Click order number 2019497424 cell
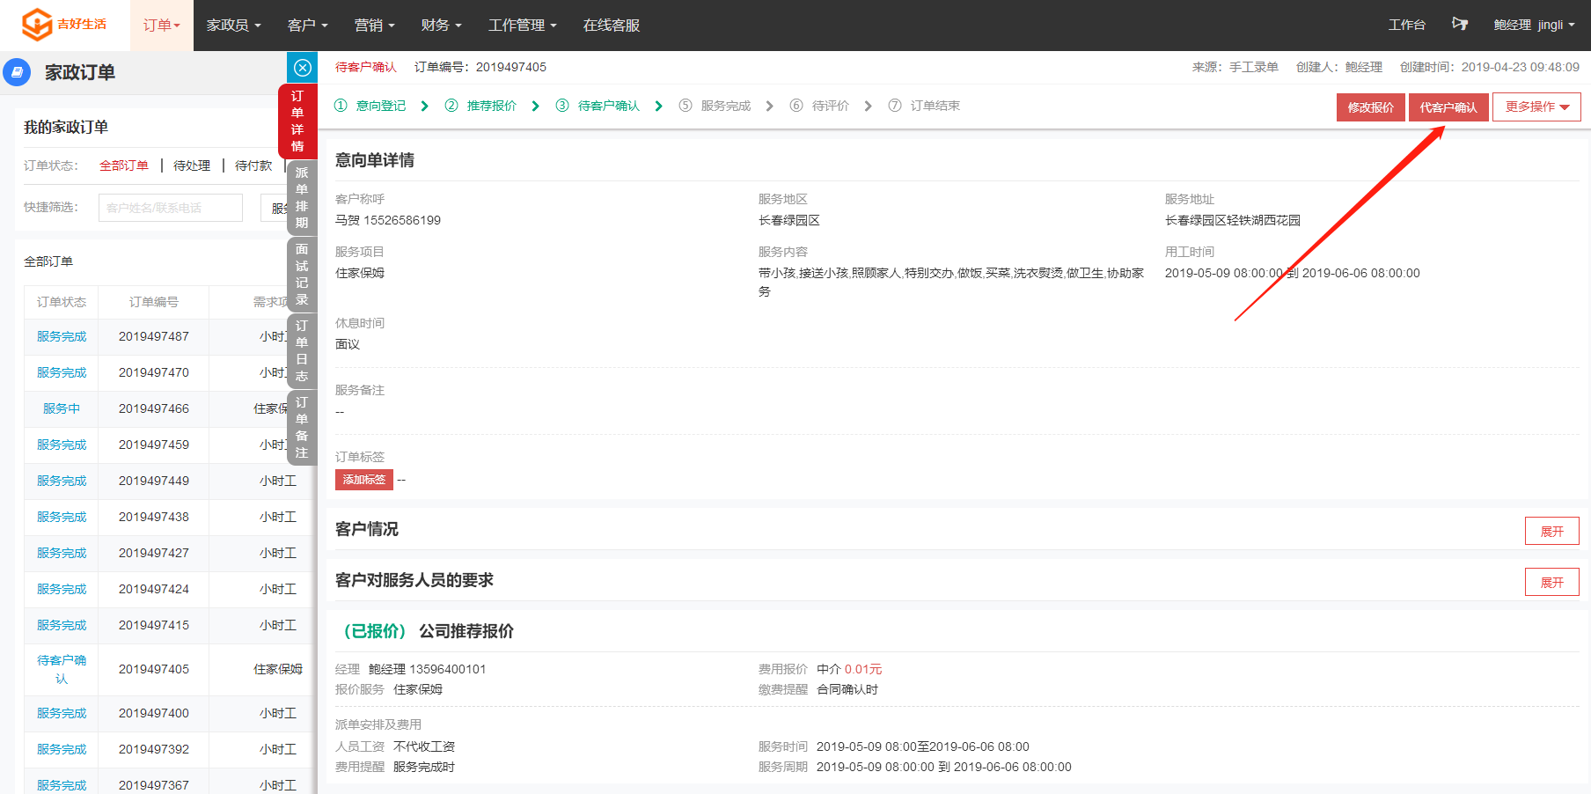 pos(154,589)
